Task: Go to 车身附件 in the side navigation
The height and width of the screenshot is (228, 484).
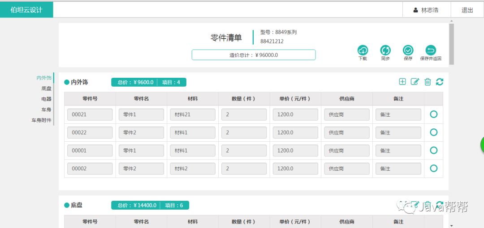Action: tap(41, 120)
